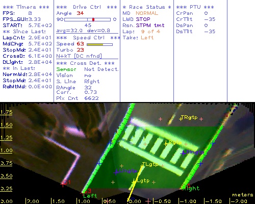255x204 pixels.
Task: Click the TRgtp marker label
Action: 189,117
